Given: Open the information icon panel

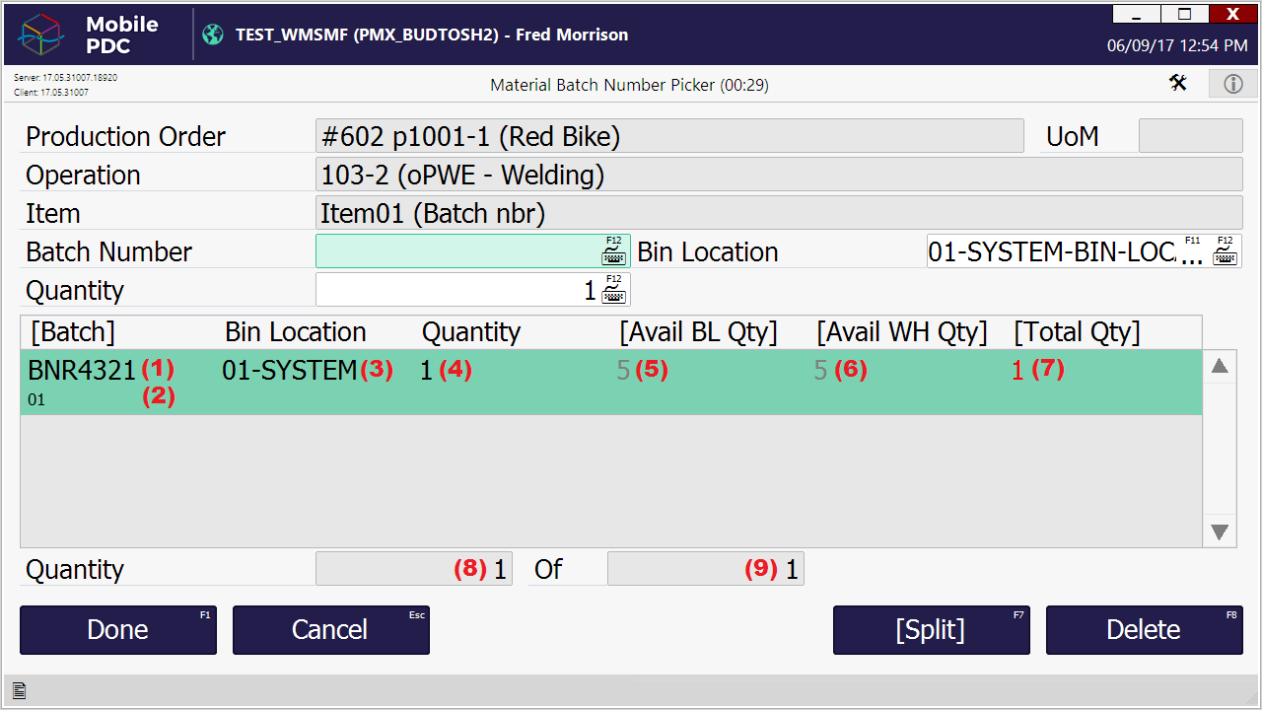Looking at the screenshot, I should (1232, 84).
